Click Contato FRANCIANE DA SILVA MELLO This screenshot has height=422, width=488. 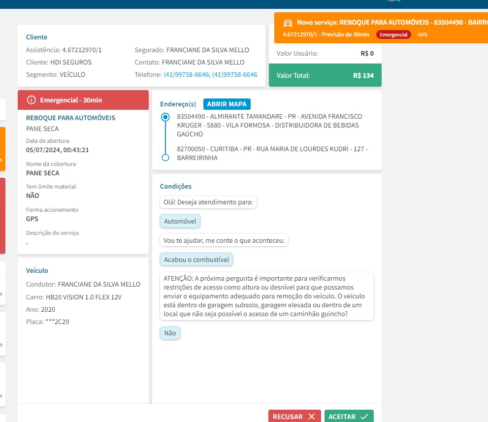click(190, 62)
